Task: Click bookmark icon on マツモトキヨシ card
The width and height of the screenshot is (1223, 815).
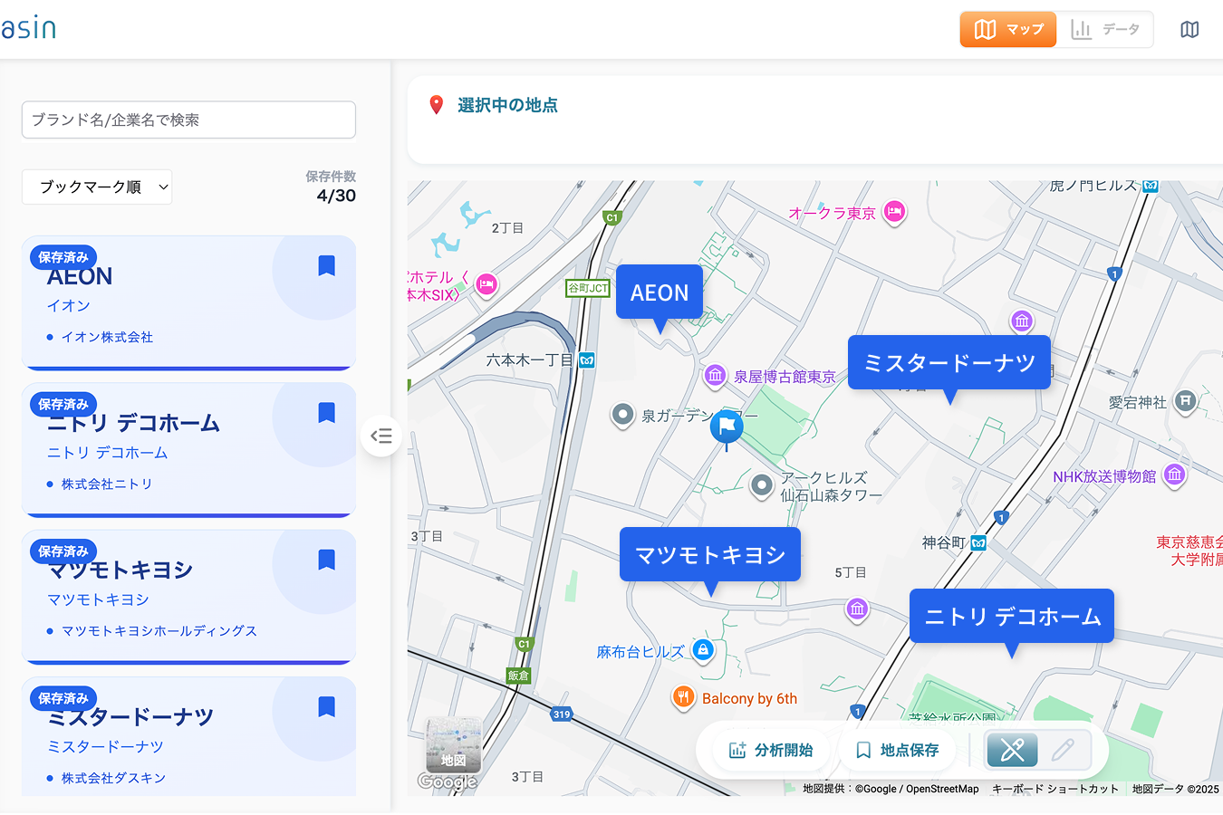Action: [x=327, y=560]
